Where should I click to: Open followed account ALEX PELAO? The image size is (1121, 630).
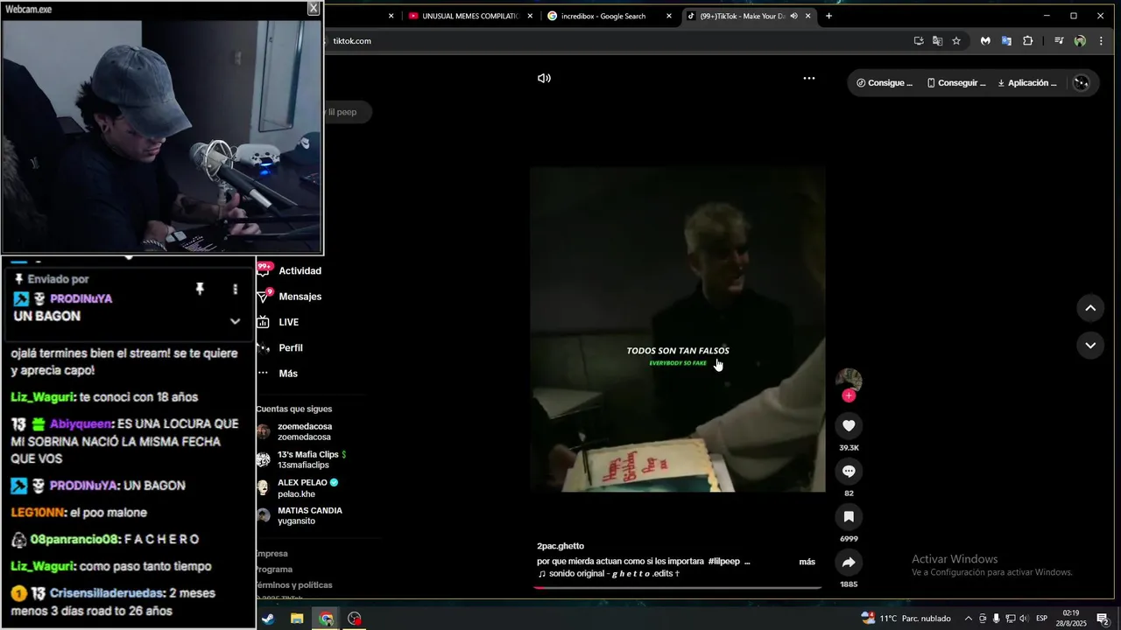298,487
